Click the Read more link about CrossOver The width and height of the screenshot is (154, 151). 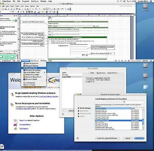pos(23,120)
